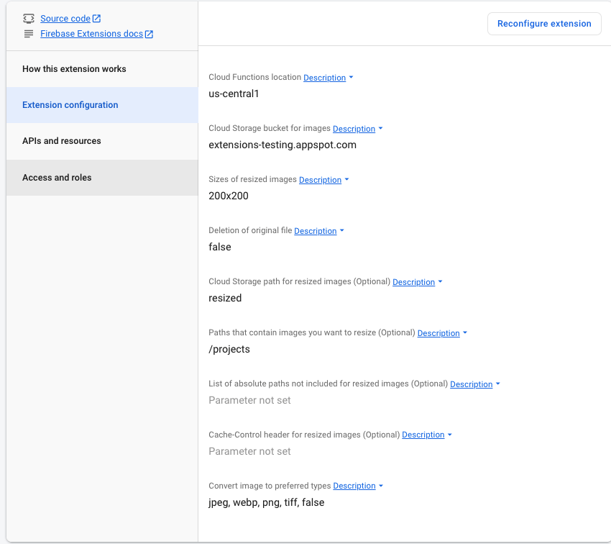Follow the Firebase Extensions docs link
The height and width of the screenshot is (544, 611).
tap(92, 33)
